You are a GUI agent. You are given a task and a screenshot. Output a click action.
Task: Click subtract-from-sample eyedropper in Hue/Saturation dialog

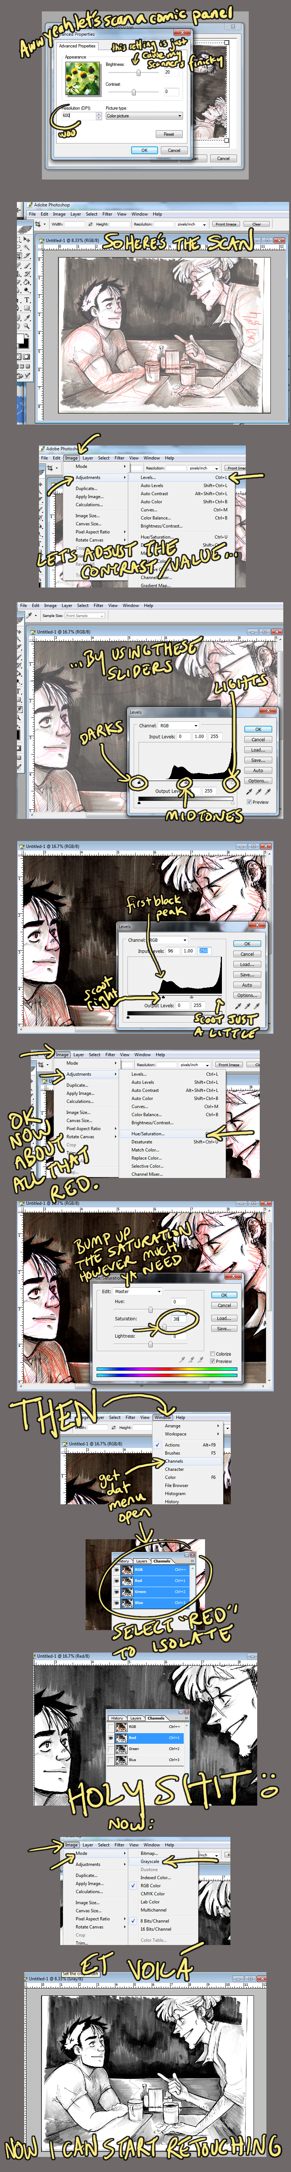(201, 1360)
